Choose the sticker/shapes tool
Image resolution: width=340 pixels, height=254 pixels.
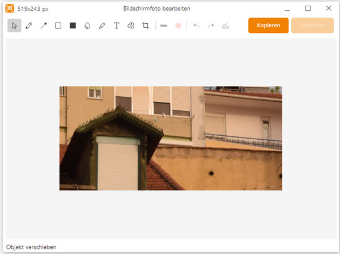[x=131, y=25]
